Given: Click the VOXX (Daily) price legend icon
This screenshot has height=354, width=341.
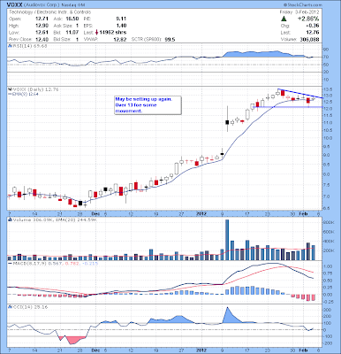Looking at the screenshot, I should [10, 89].
